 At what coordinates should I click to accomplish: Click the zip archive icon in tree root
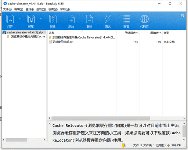[x=4, y=32]
